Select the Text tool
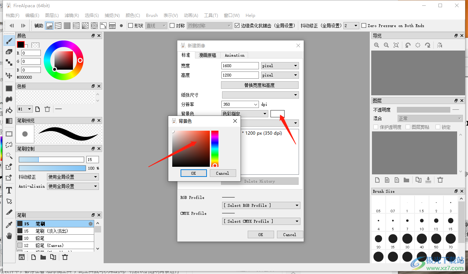468x274 pixels. [x=9, y=190]
